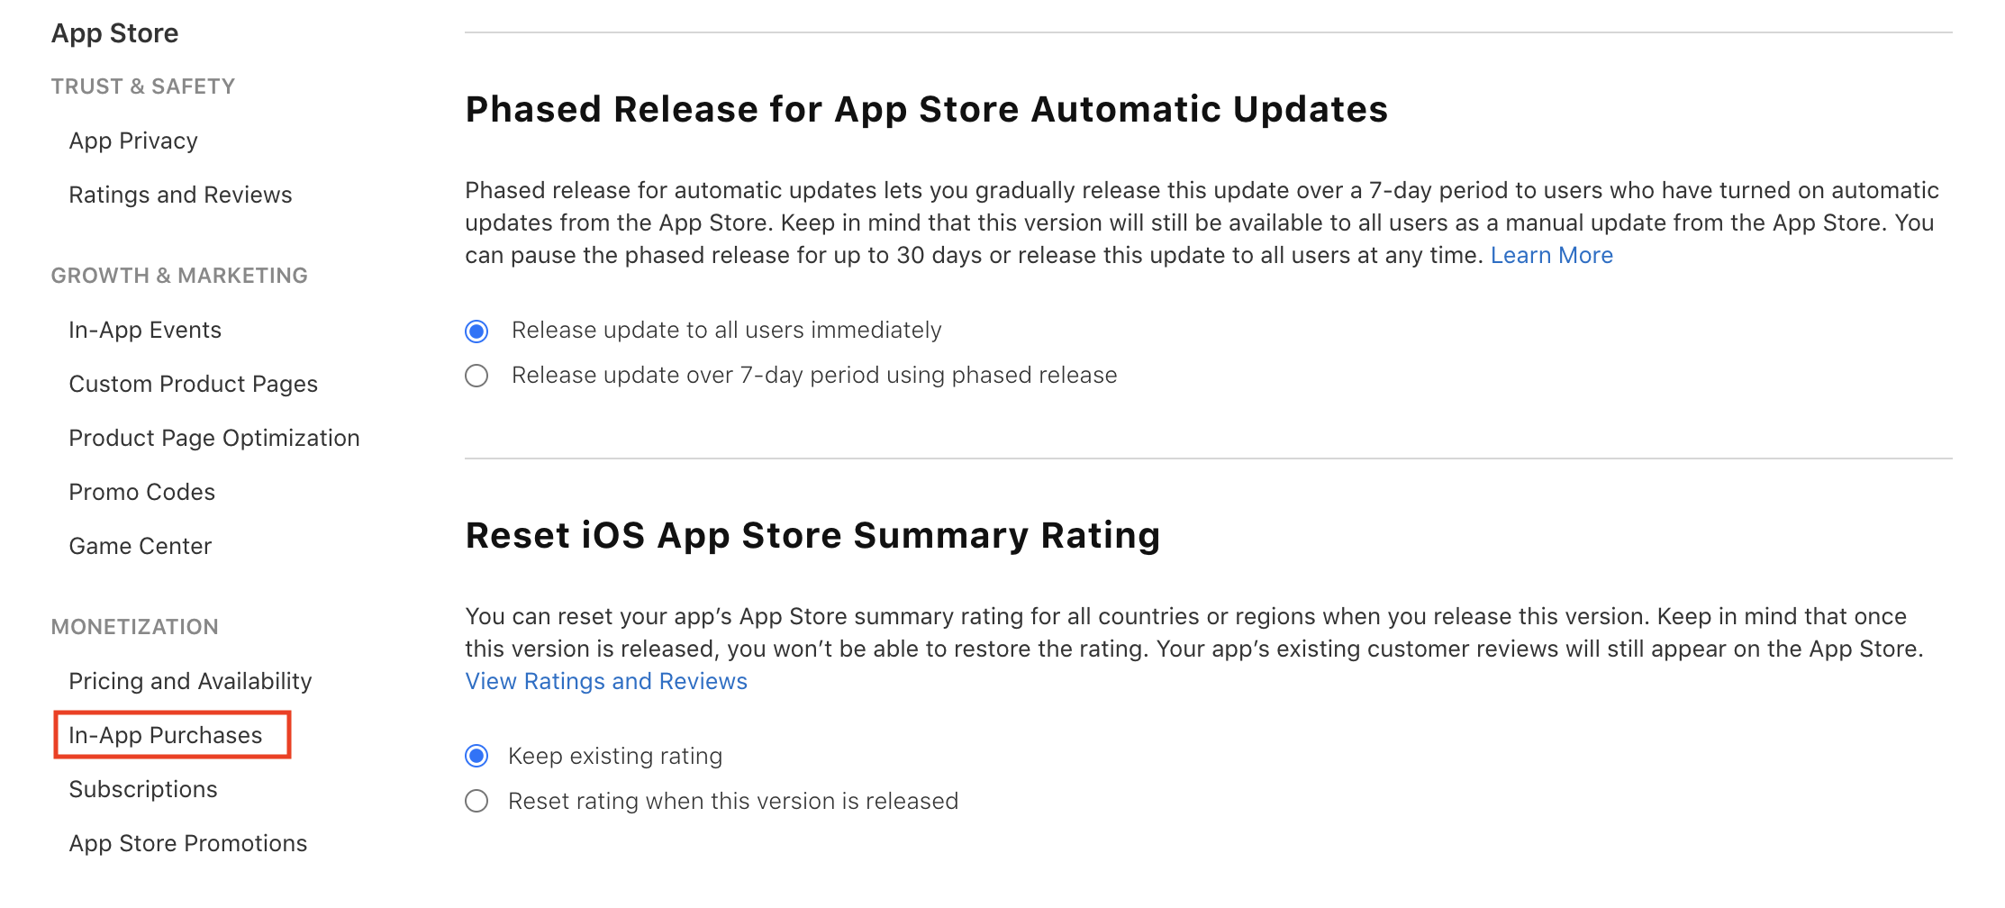Open In-App Events page
2005x908 pixels.
point(145,330)
